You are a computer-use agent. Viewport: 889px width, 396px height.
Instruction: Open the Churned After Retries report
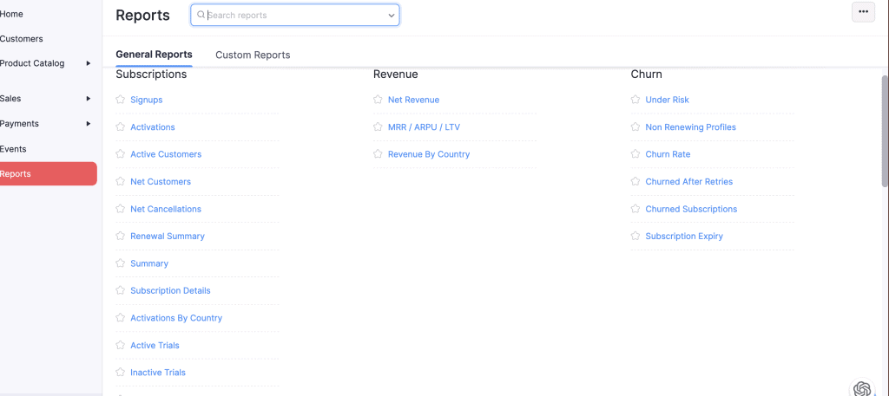point(688,182)
